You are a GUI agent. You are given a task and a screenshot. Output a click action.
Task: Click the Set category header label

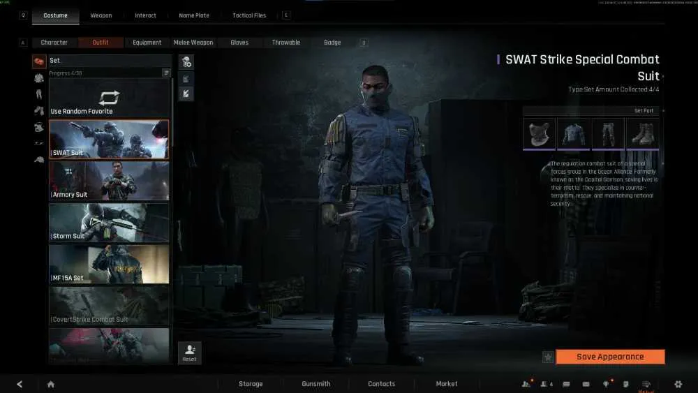point(54,61)
